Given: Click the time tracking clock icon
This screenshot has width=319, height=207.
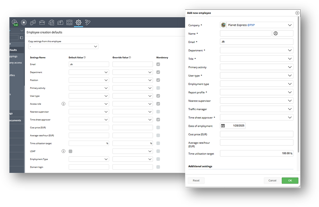Looking at the screenshot, I should pyautogui.click(x=15, y=22).
